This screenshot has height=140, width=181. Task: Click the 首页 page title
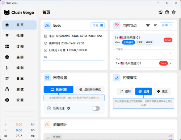pos(46,12)
